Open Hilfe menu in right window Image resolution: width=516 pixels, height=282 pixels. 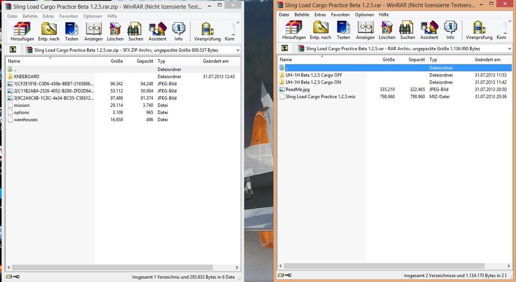coord(384,14)
